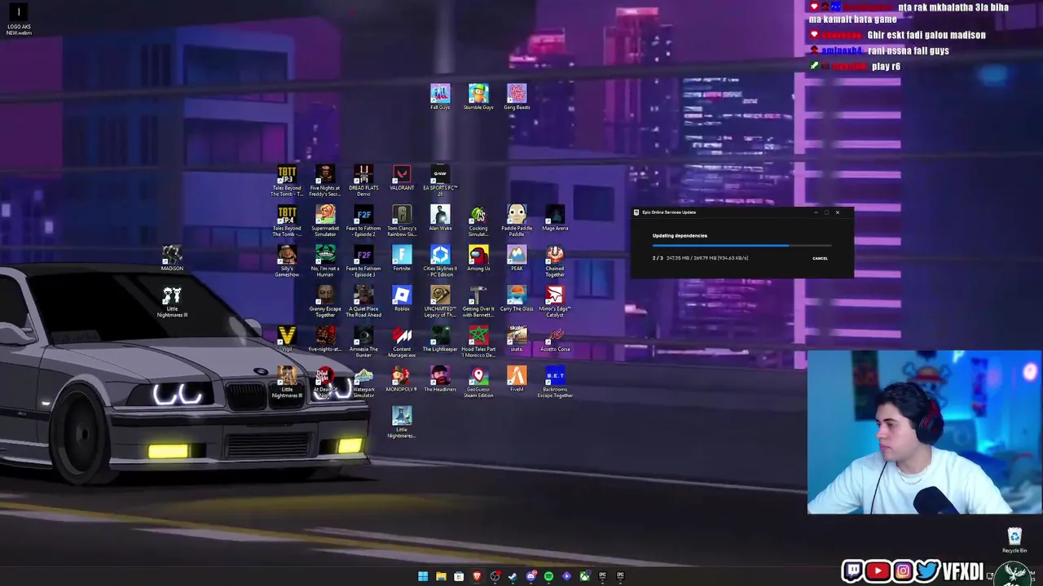Viewport: 1043px width, 586px height.
Task: Click Five Nights at Freddy's Secret shortcut
Action: click(x=325, y=180)
